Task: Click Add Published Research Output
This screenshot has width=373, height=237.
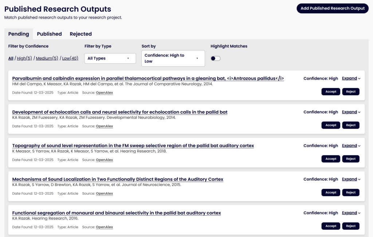Action: coord(332,8)
